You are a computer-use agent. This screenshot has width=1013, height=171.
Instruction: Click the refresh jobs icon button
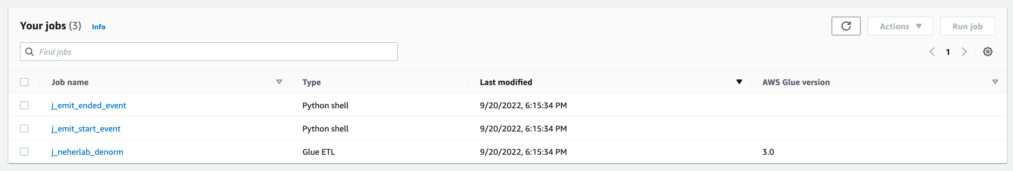click(846, 26)
